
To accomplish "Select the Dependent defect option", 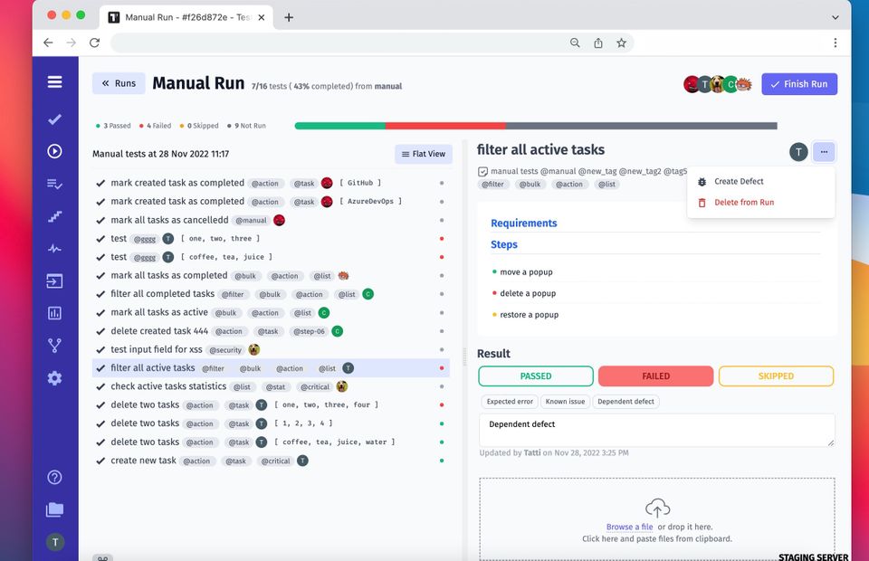I will click(625, 402).
